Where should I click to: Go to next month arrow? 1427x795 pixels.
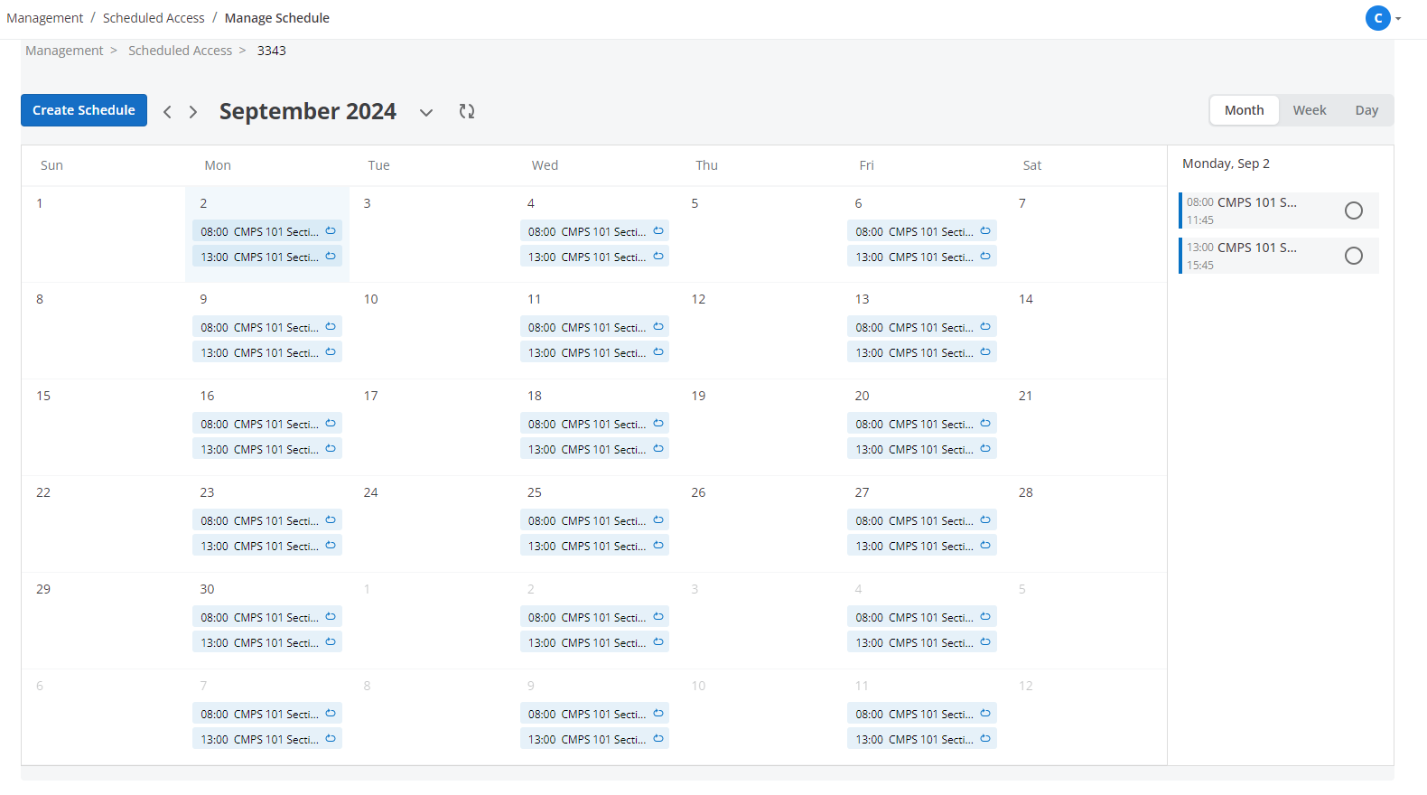coord(192,112)
